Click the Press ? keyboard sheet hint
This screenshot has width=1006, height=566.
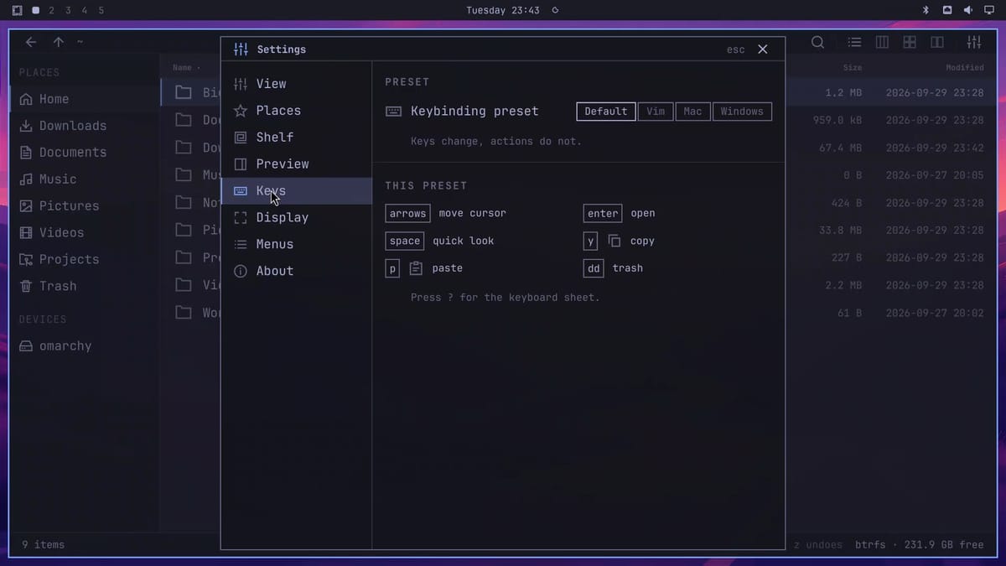tap(506, 298)
